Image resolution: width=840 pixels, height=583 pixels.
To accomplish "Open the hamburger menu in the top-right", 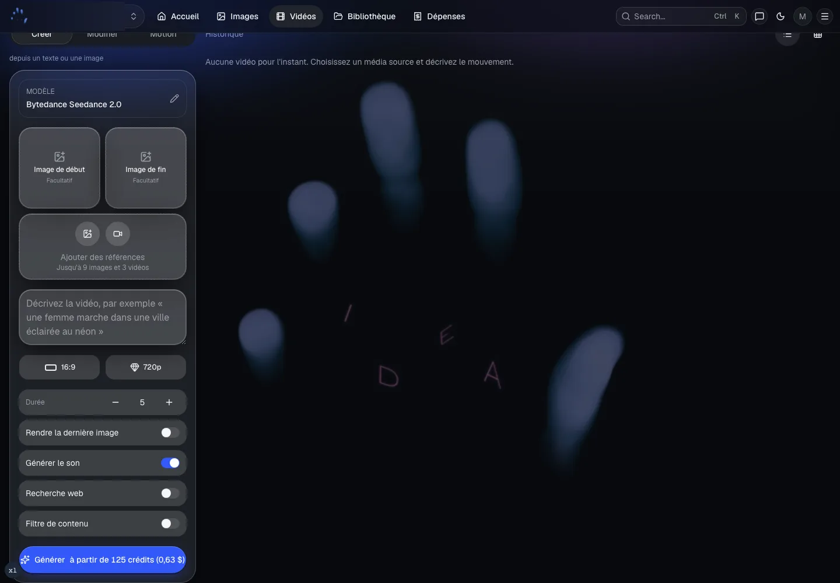I will pos(825,16).
